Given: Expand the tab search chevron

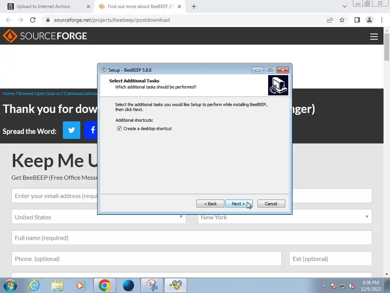Looking at the screenshot, I should pos(344,6).
